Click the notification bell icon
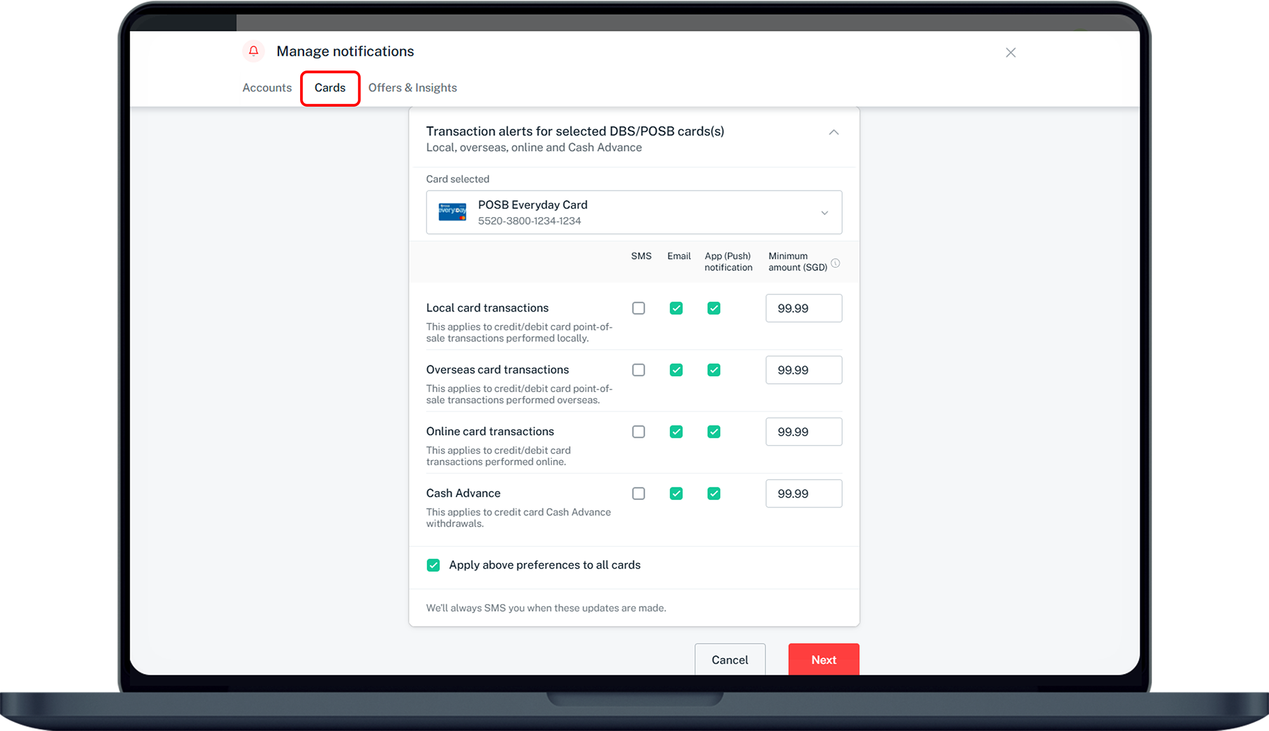 tap(253, 51)
